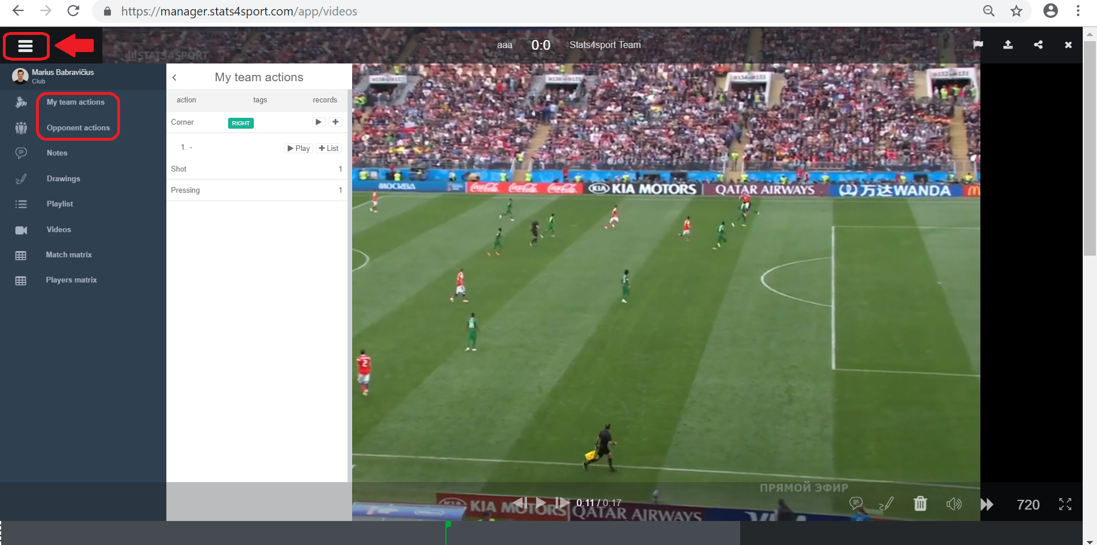Step forward one frame in video
1097x545 pixels.
(562, 503)
